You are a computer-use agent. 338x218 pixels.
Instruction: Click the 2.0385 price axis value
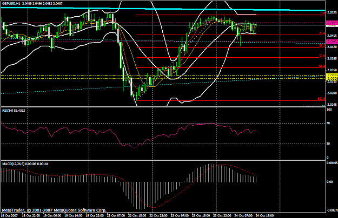[x=332, y=58]
